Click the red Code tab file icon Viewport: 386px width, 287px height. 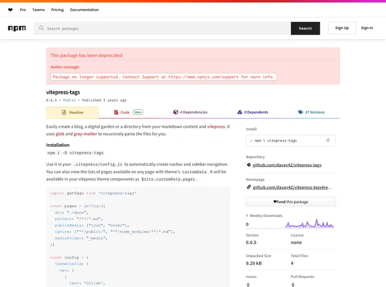[x=116, y=113]
